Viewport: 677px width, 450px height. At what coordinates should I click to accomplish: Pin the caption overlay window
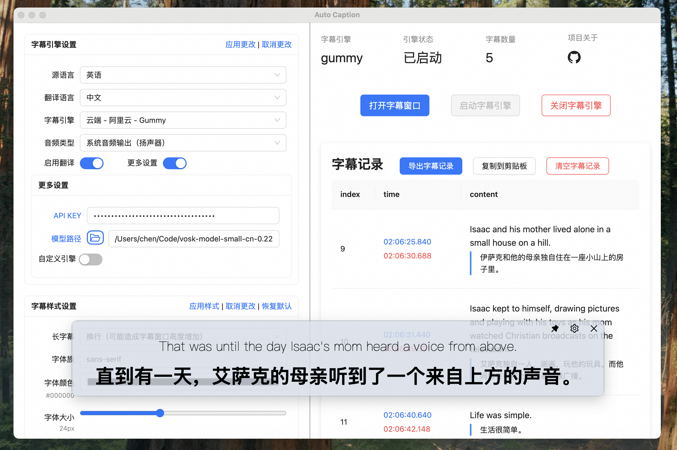(555, 328)
